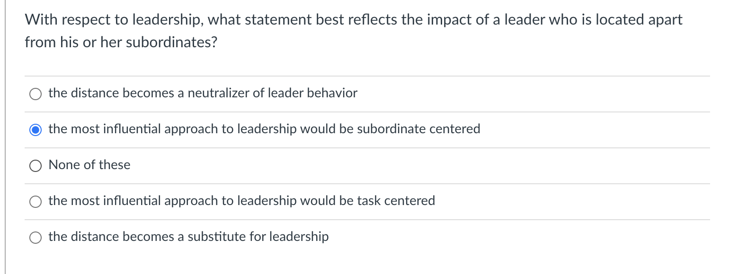The image size is (729, 274).
Task: Select the task centered radio button
Action: [x=36, y=202]
